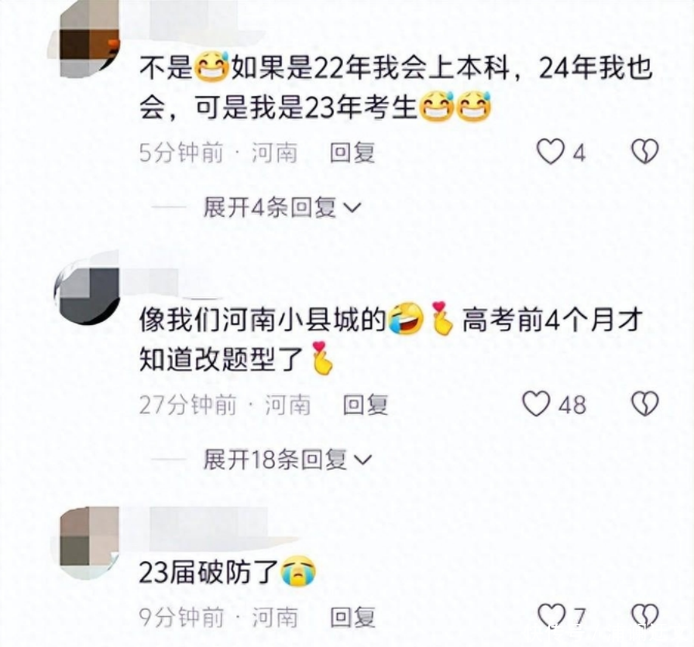Tap broken heart on the 河南小县城 comment

pyautogui.click(x=645, y=404)
